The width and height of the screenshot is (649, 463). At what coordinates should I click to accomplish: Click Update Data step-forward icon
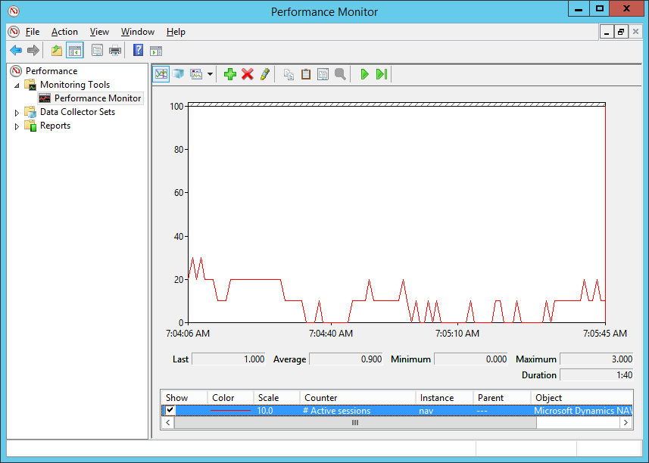(382, 74)
